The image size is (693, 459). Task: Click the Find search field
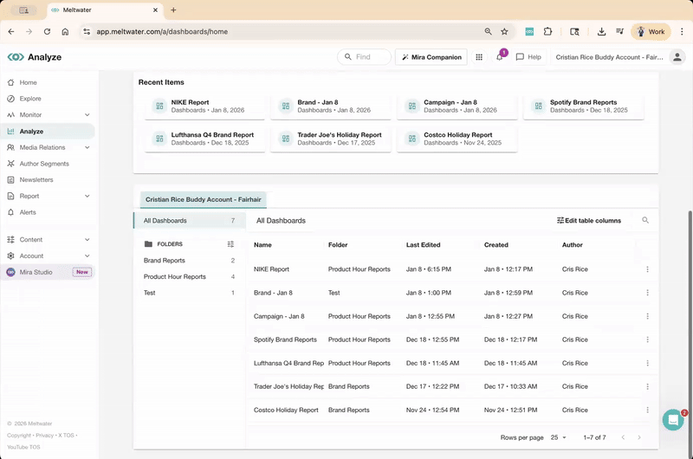coord(364,57)
